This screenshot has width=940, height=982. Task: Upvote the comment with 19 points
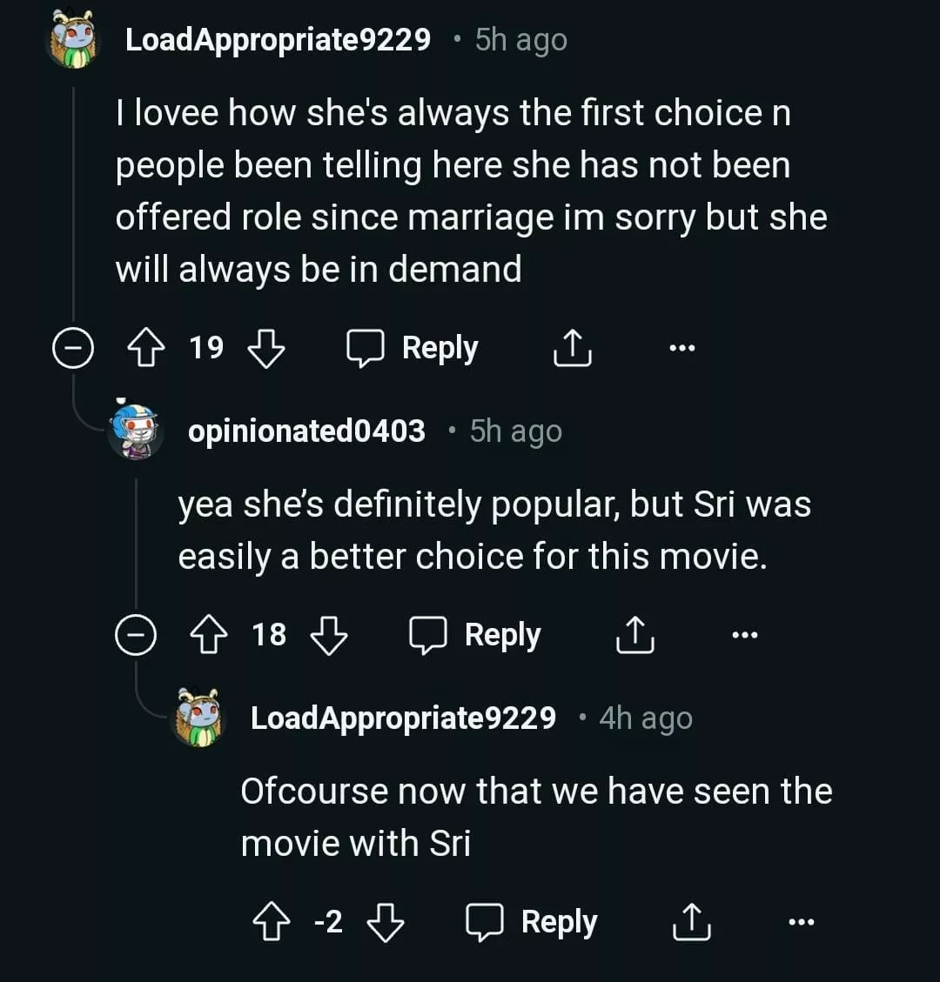click(x=144, y=349)
